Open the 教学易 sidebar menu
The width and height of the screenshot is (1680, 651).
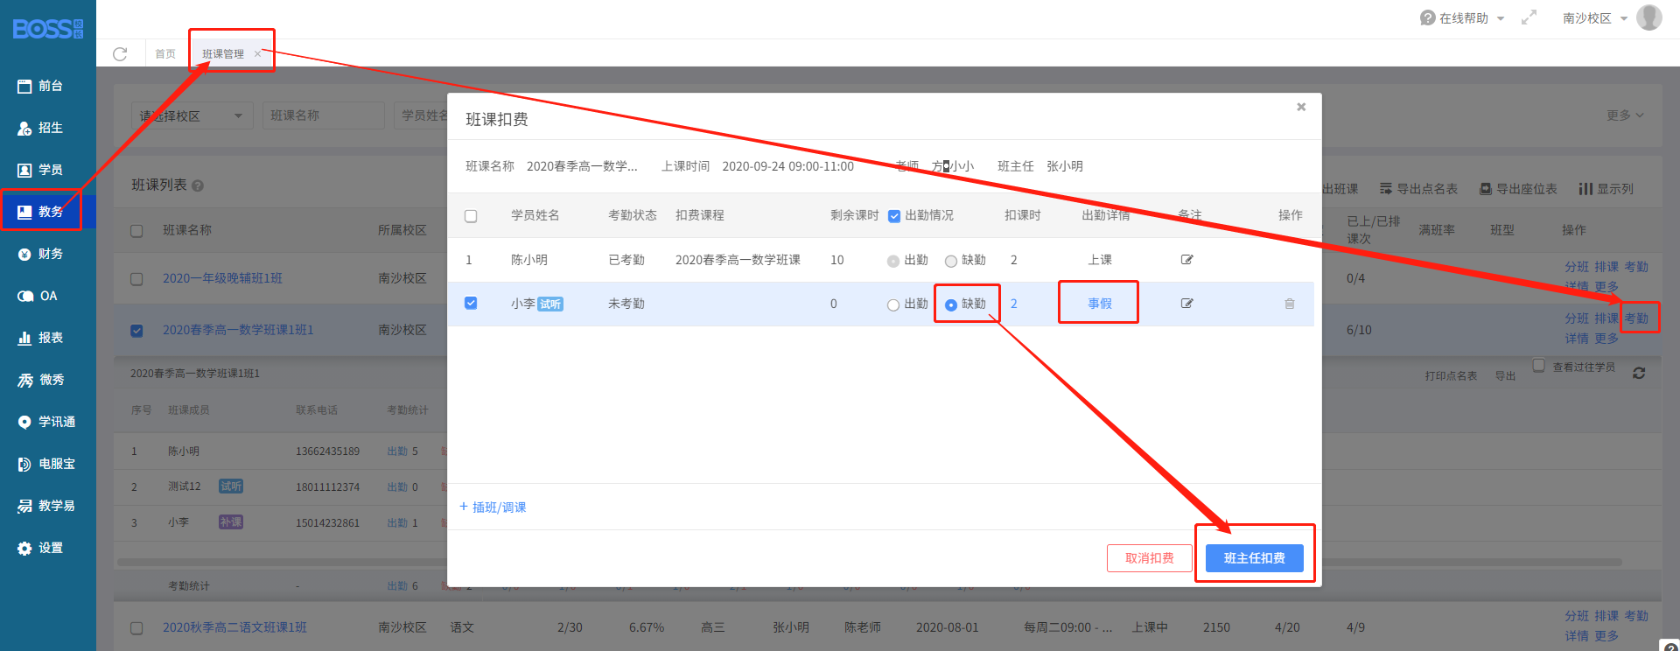(x=48, y=506)
